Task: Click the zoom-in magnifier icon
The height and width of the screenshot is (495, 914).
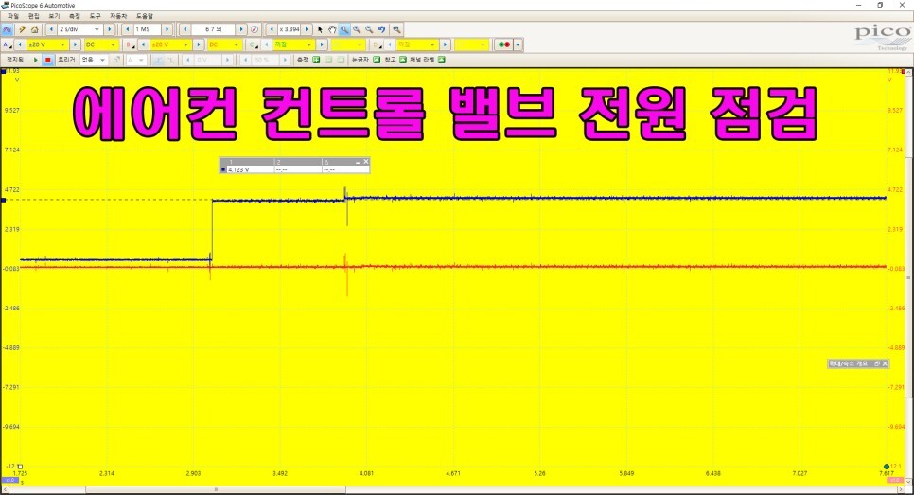Action: pyautogui.click(x=357, y=29)
